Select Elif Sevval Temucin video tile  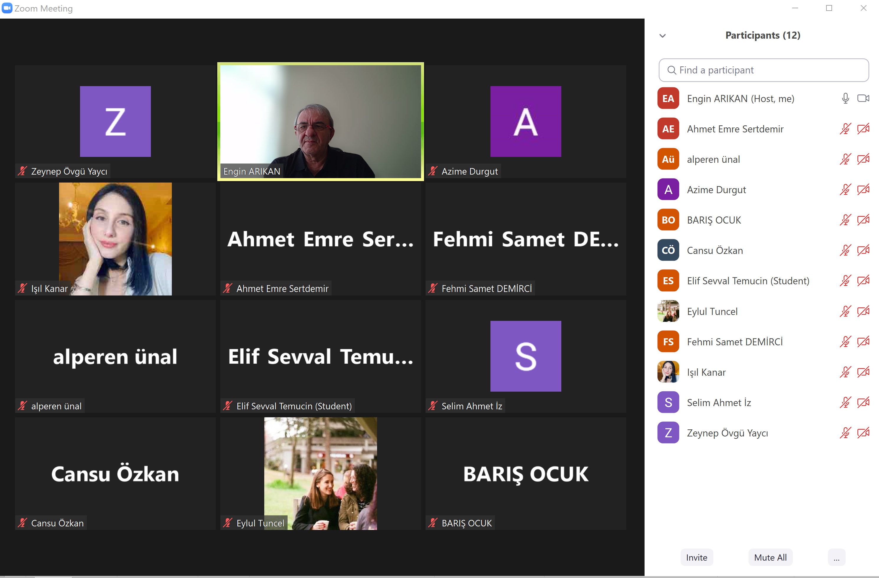[x=320, y=356]
